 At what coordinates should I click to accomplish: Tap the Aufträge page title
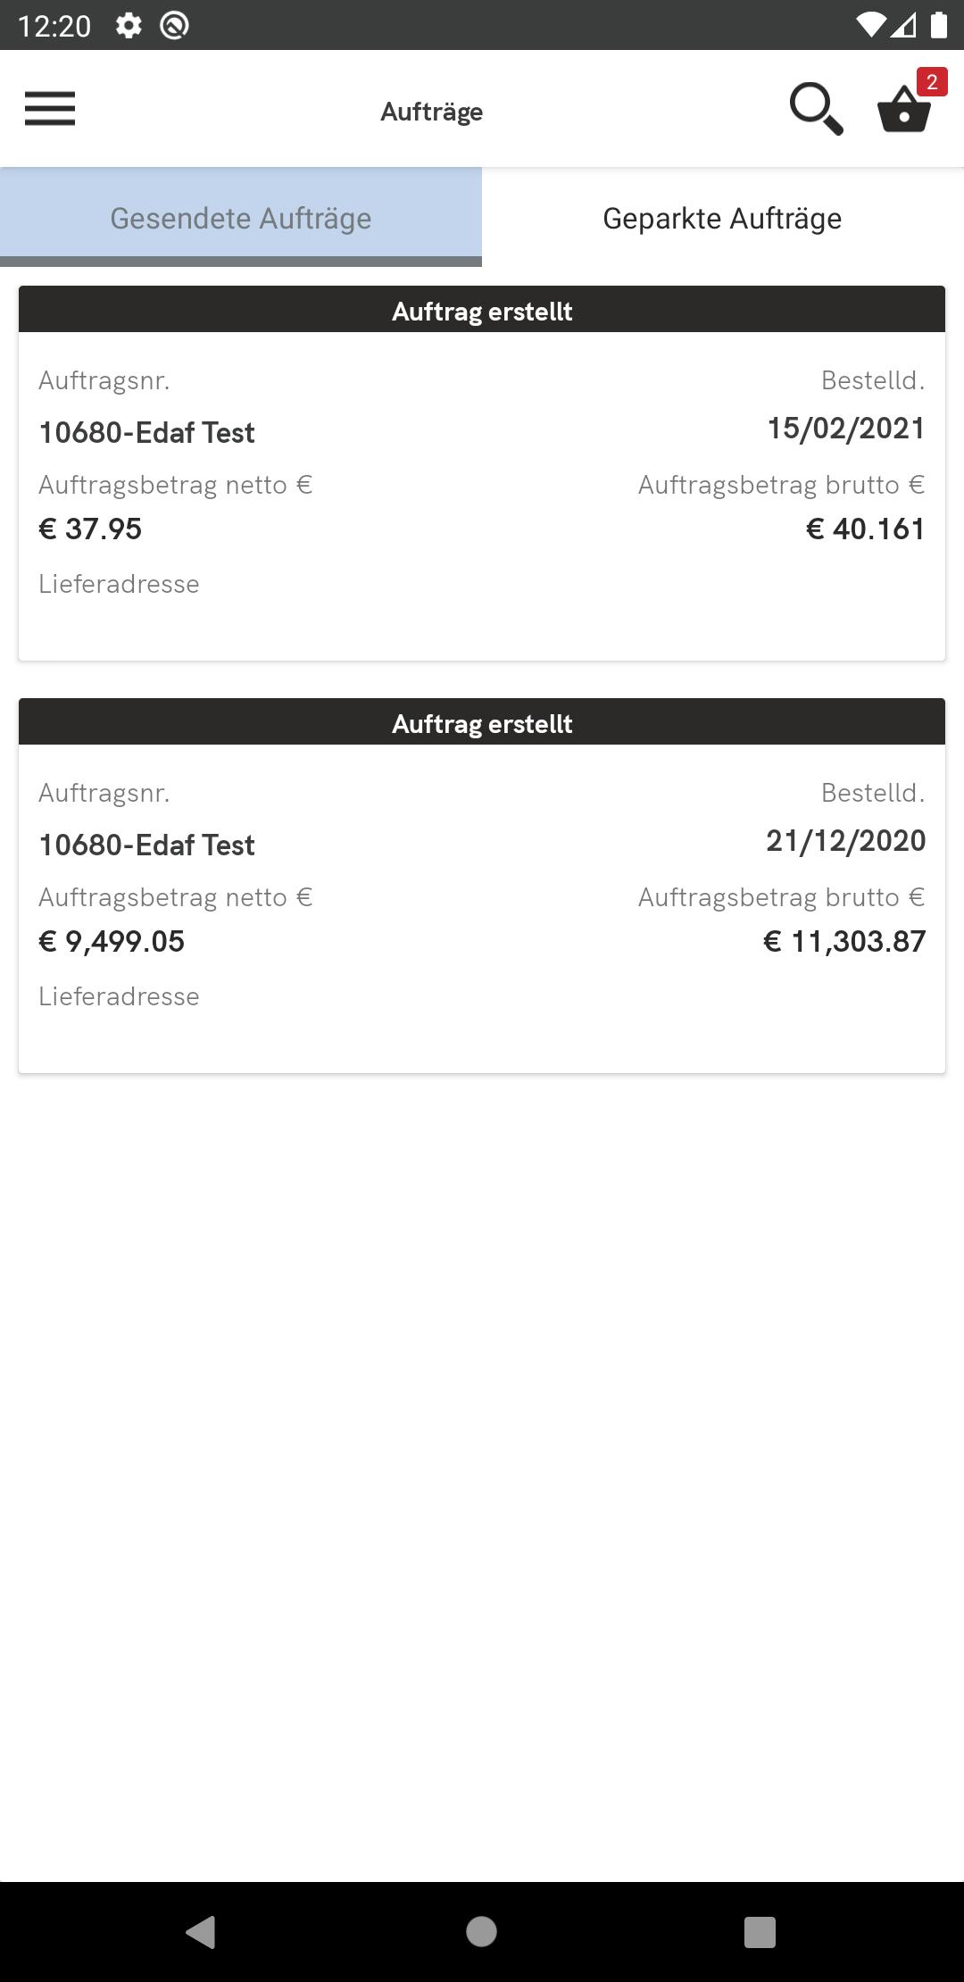click(x=432, y=112)
